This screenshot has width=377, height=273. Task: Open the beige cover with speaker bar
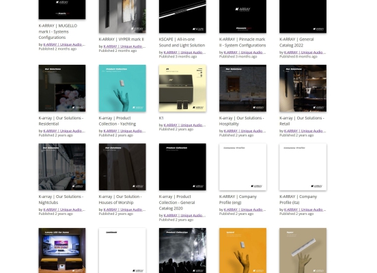tap(303, 250)
